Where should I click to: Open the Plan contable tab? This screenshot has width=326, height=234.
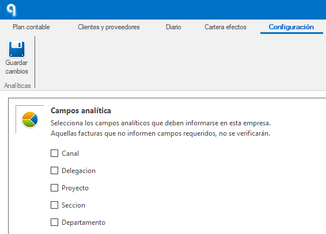point(31,27)
